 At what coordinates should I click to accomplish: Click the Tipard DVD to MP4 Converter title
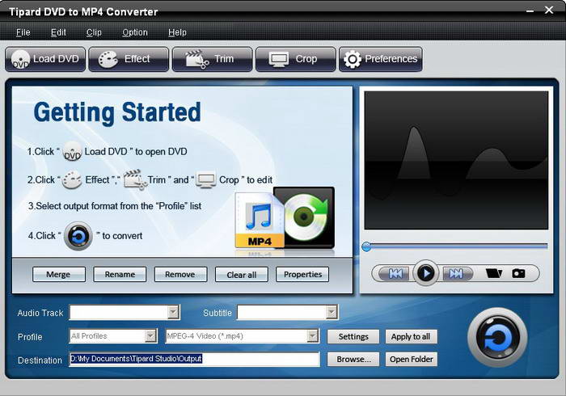[83, 12]
